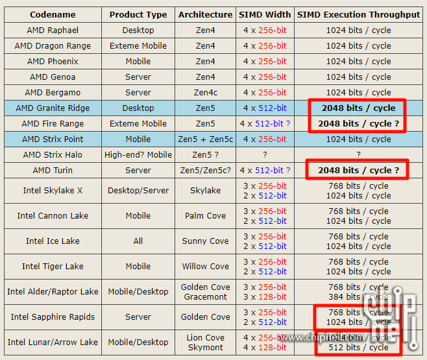Select the SIMD Width column header
Screen dimensions: 427x360
[265, 15]
